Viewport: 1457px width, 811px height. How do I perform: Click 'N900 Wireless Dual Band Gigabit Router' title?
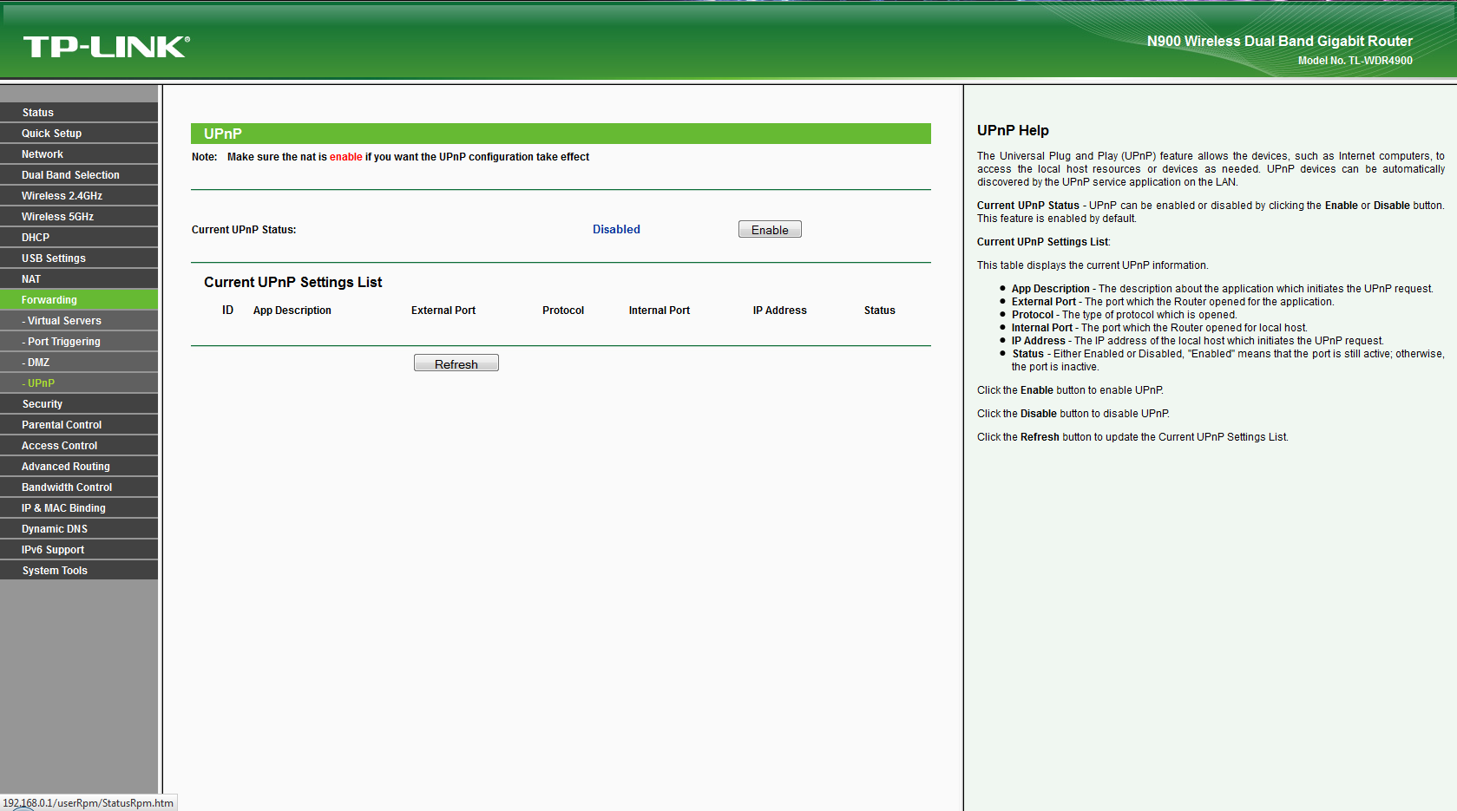pyautogui.click(x=1280, y=41)
